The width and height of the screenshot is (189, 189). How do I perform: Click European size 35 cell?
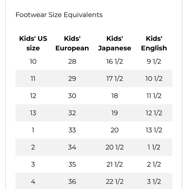[72, 165]
